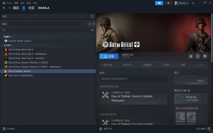Go to the 商店 tab
The height and width of the screenshot is (133, 213).
(16, 8)
